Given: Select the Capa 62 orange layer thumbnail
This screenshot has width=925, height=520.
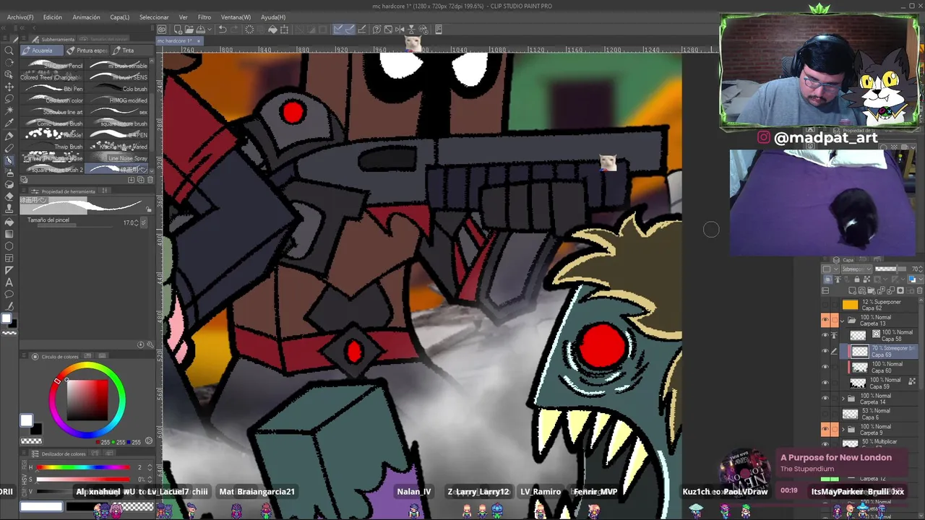Looking at the screenshot, I should [850, 305].
